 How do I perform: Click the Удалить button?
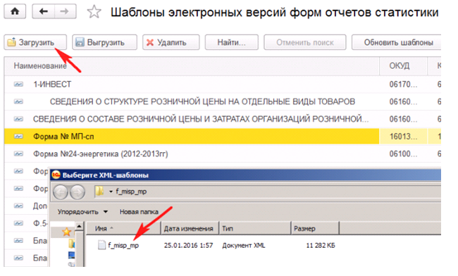(x=171, y=42)
